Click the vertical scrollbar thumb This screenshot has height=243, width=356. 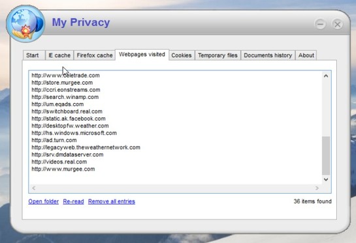click(x=326, y=155)
